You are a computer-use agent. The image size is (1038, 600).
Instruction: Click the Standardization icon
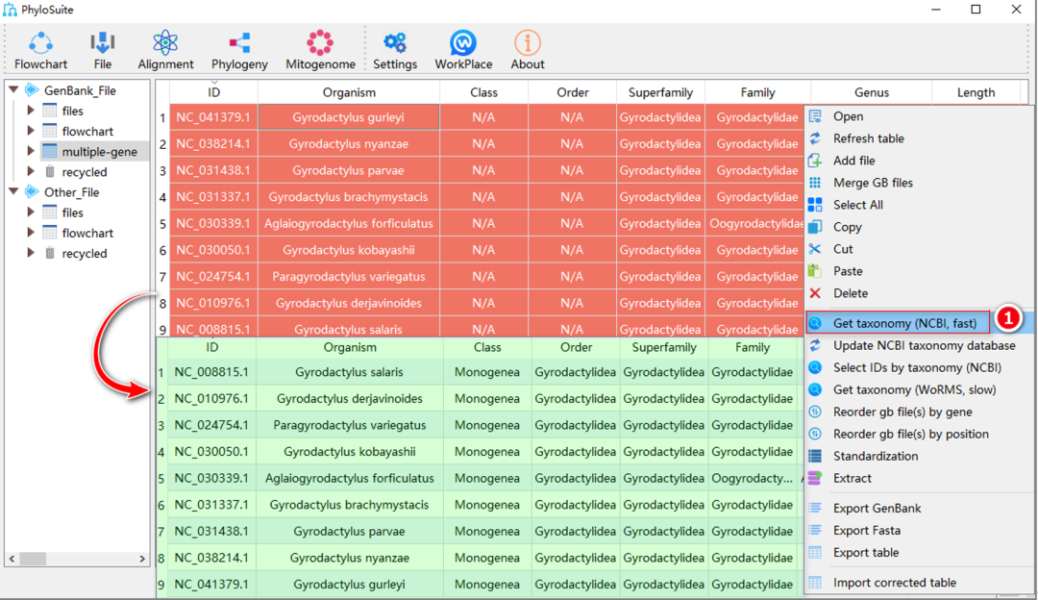click(x=816, y=457)
